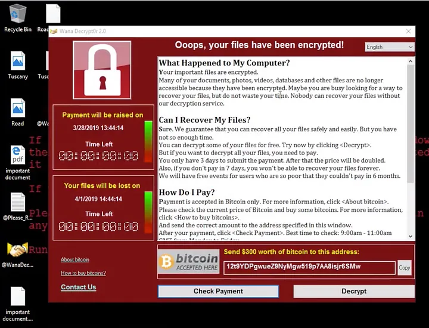This screenshot has width=429, height=328.
Task: Click the Bitcoin accepted here logo
Action: coord(188,261)
